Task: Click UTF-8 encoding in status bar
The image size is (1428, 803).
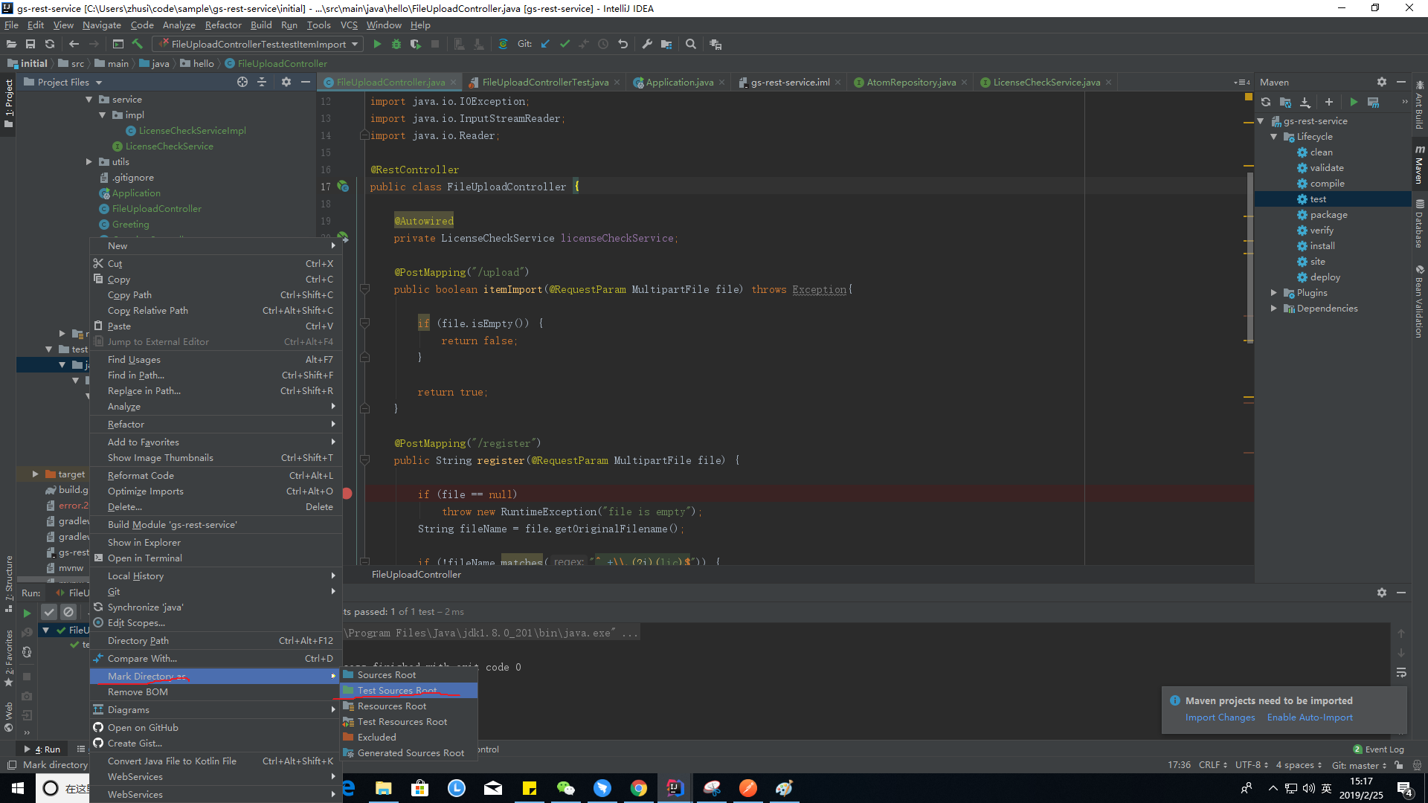Action: [1252, 765]
